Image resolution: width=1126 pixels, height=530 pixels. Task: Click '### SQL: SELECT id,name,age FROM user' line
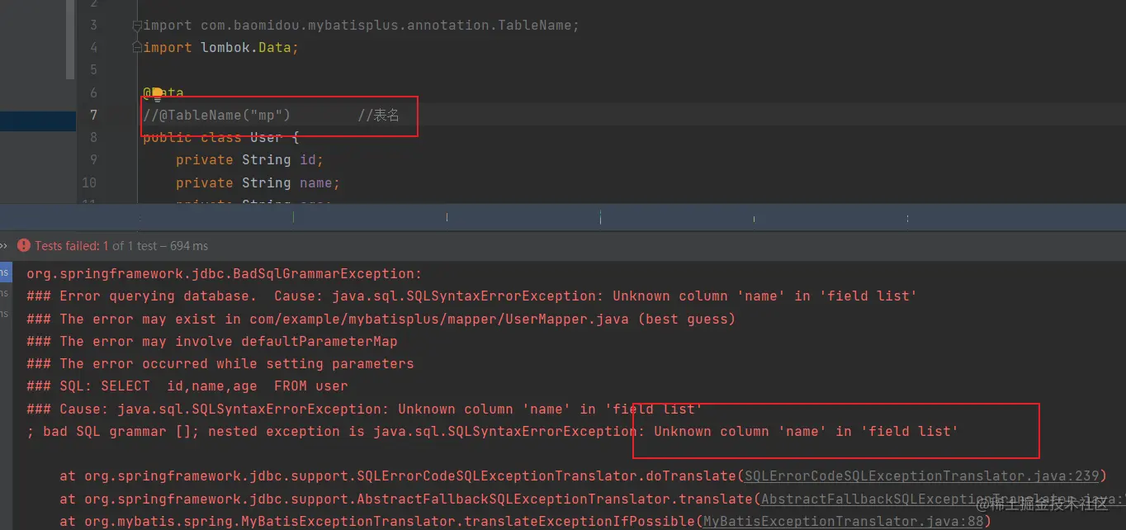coord(187,386)
